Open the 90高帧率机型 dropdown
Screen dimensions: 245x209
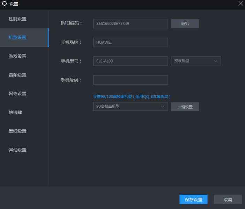click(x=130, y=107)
